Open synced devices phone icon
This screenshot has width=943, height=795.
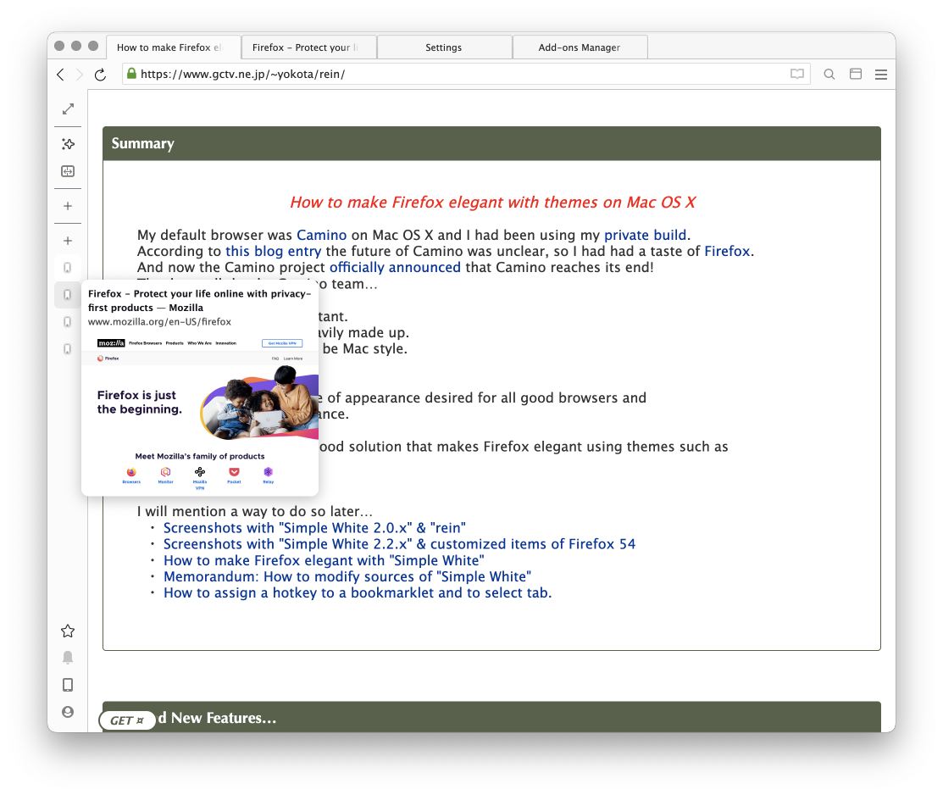[x=68, y=685]
